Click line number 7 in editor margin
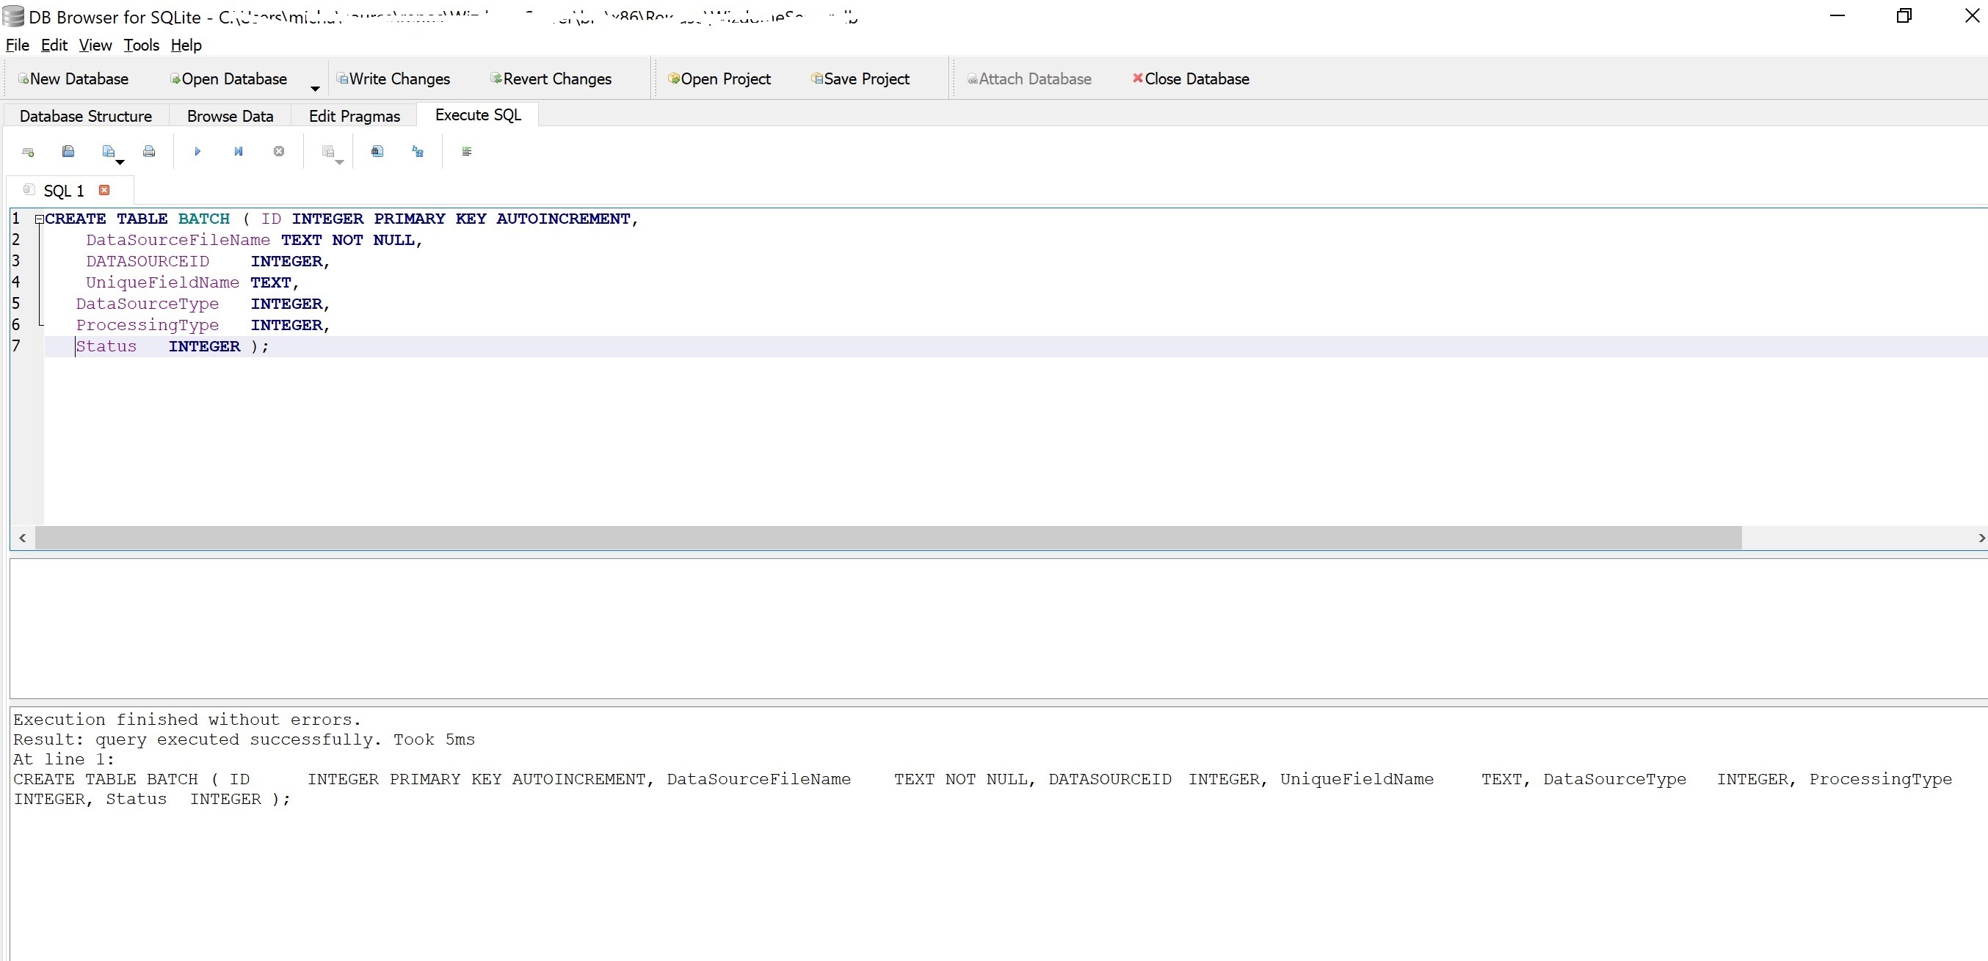Screen dimensions: 1988x961 tap(15, 346)
